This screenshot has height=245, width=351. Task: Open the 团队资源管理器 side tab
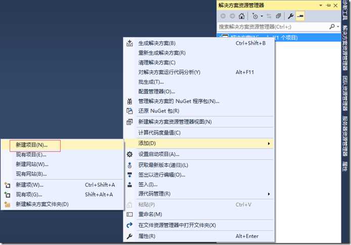coord(345,93)
